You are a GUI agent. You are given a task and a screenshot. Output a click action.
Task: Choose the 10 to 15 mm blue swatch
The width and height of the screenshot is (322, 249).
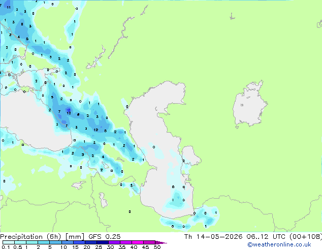[x=67, y=242]
